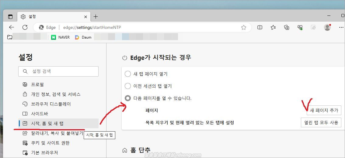Open the Settings and more menu

[x=341, y=27]
